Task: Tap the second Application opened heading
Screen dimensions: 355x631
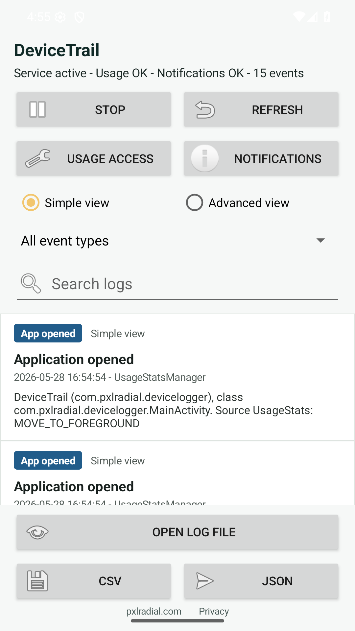Action: (74, 487)
